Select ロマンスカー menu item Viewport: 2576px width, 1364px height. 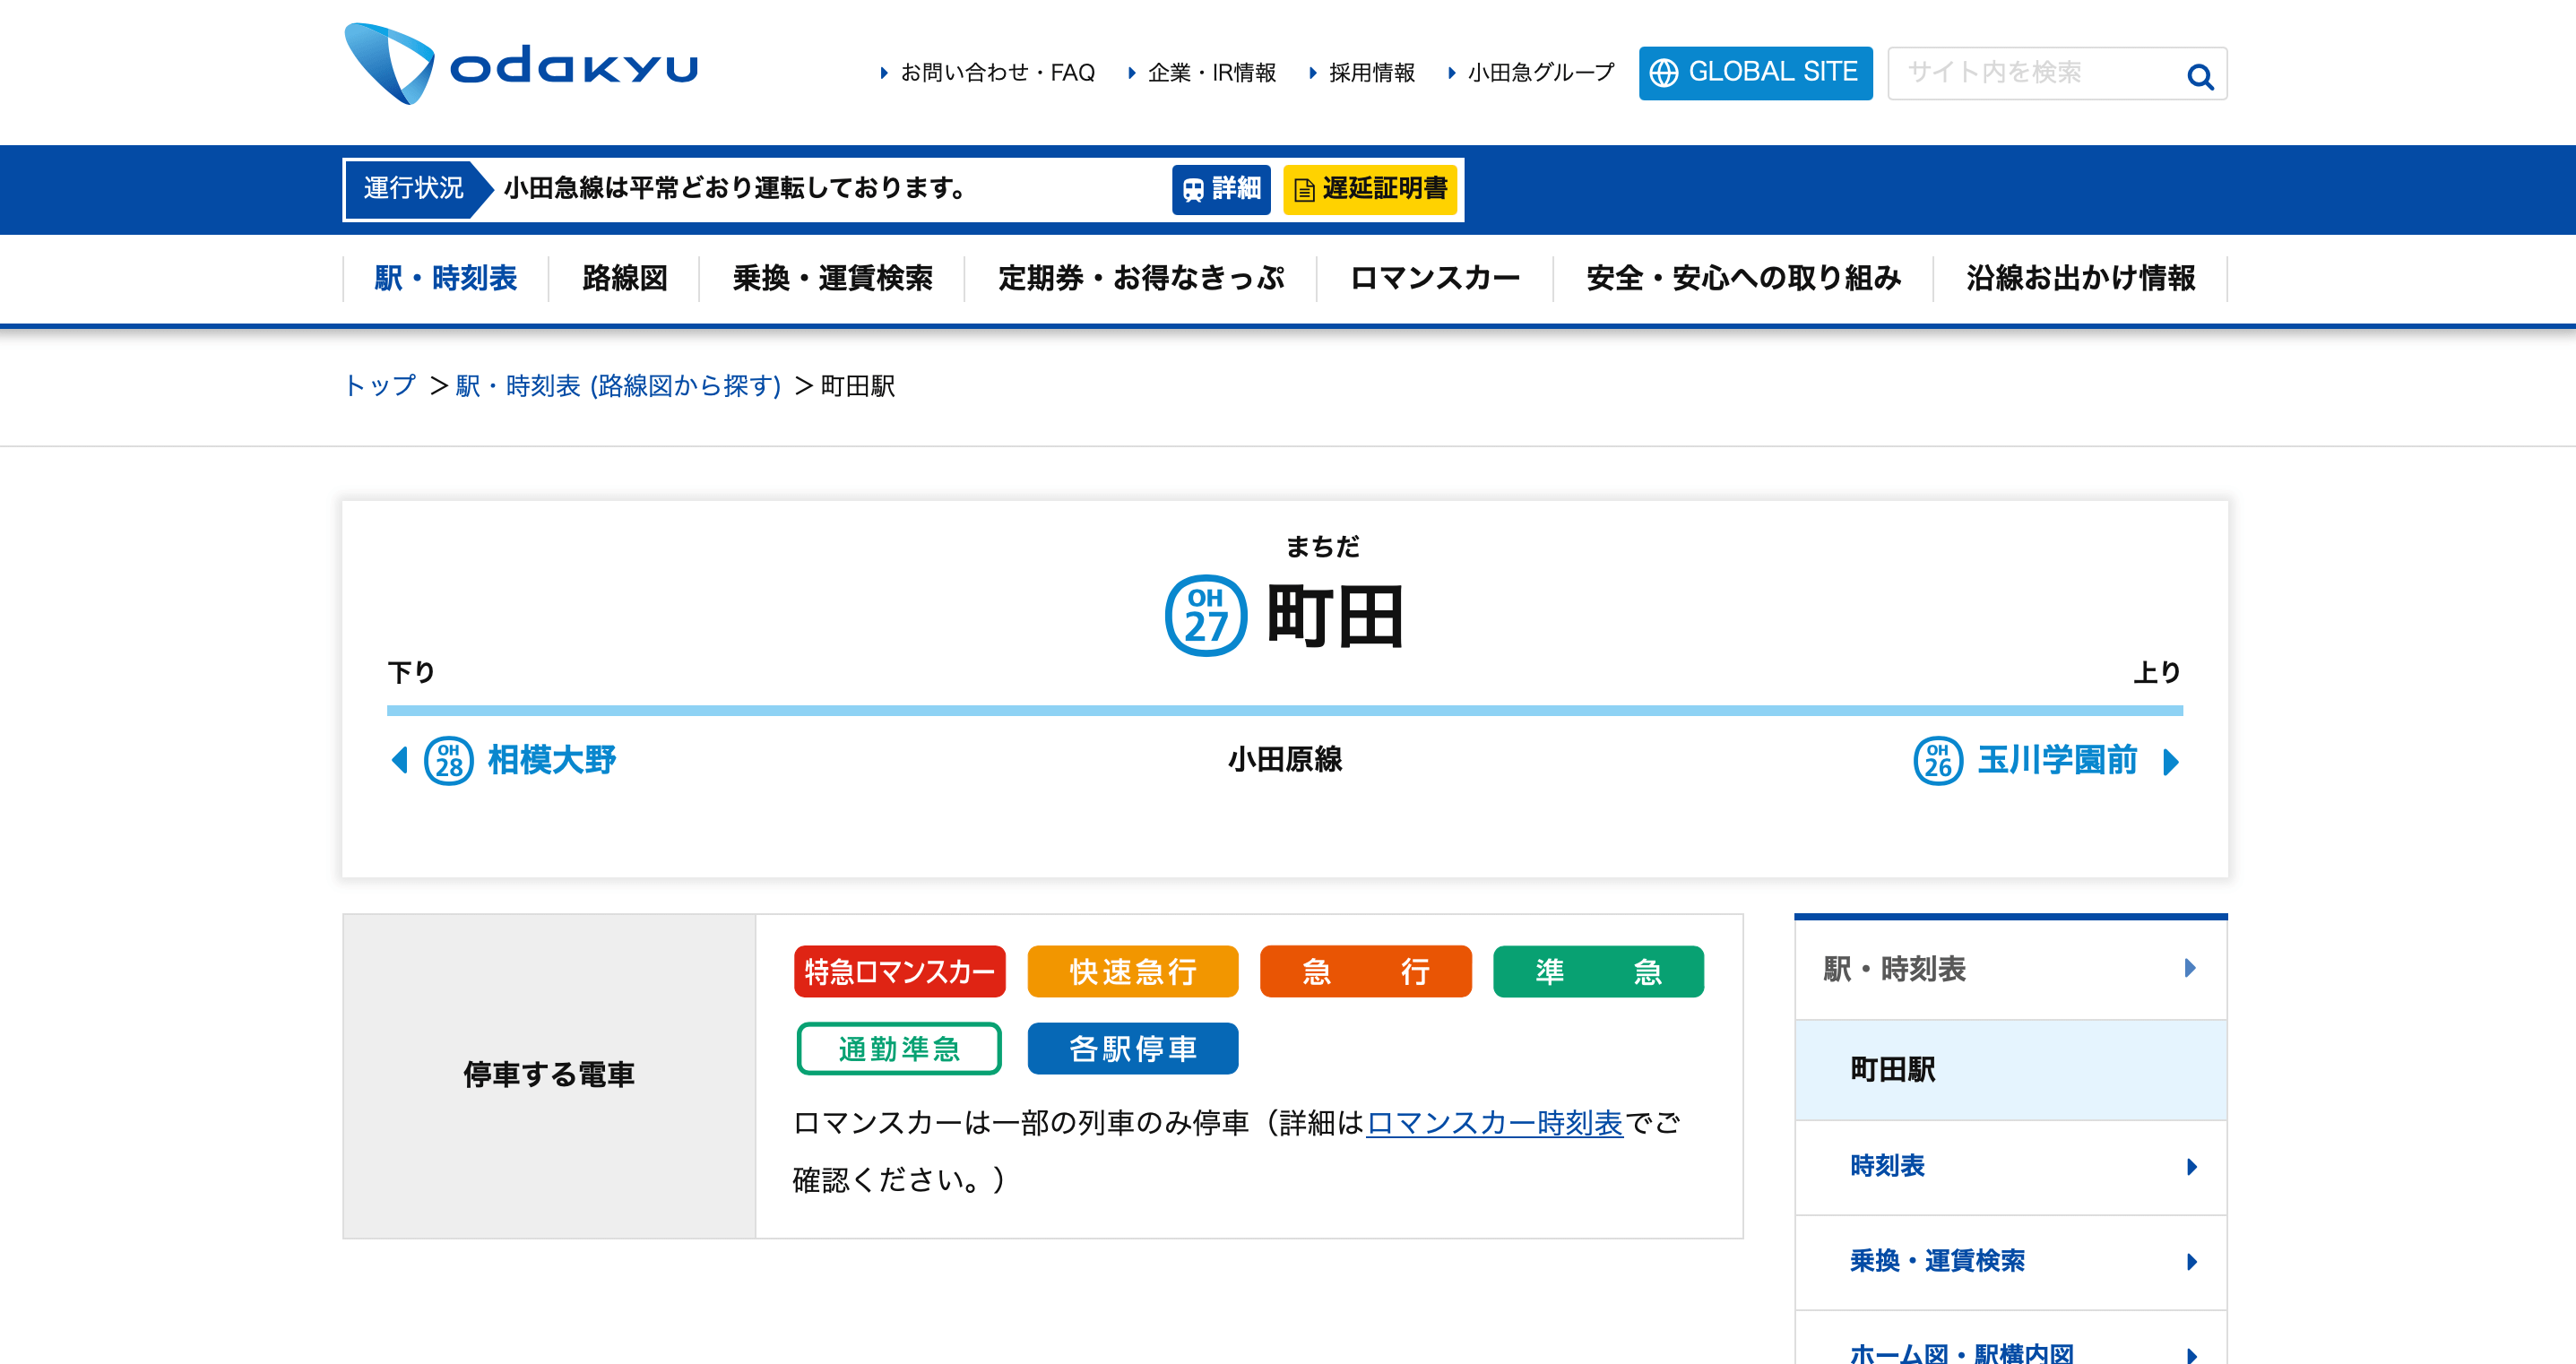tap(1435, 278)
